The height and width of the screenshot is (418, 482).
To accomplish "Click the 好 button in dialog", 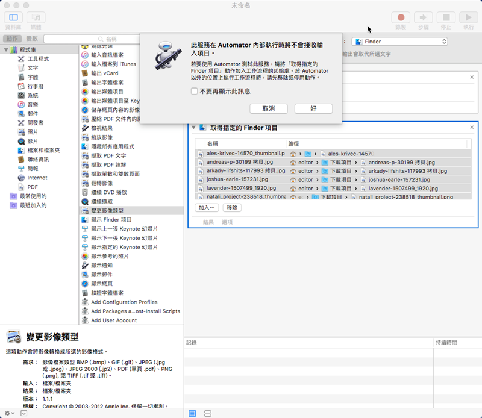I will 313,108.
